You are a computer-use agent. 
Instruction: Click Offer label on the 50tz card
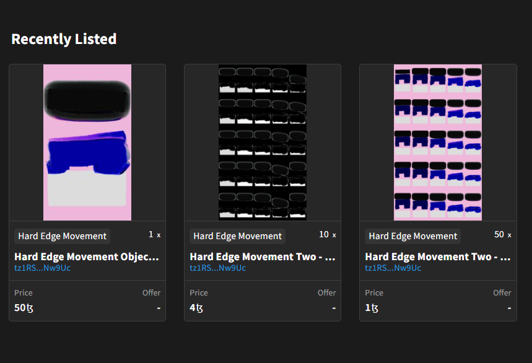(151, 293)
